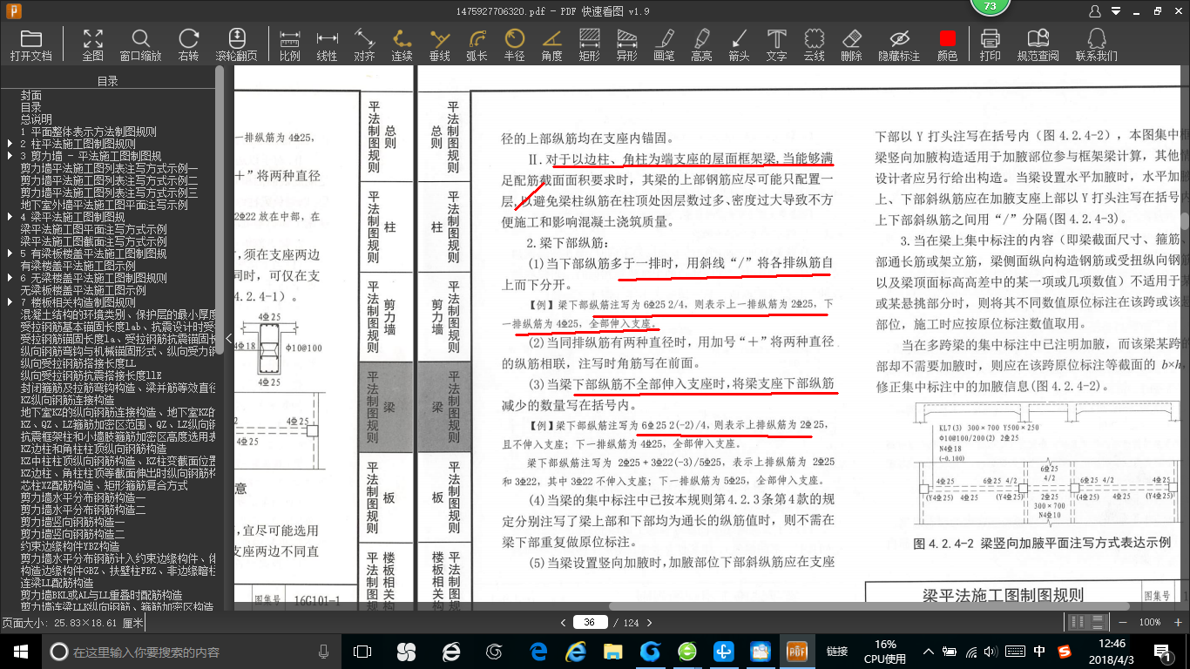
Task: Expand the '2 柱平法施工图制图规则' tree node
Action: (10, 145)
